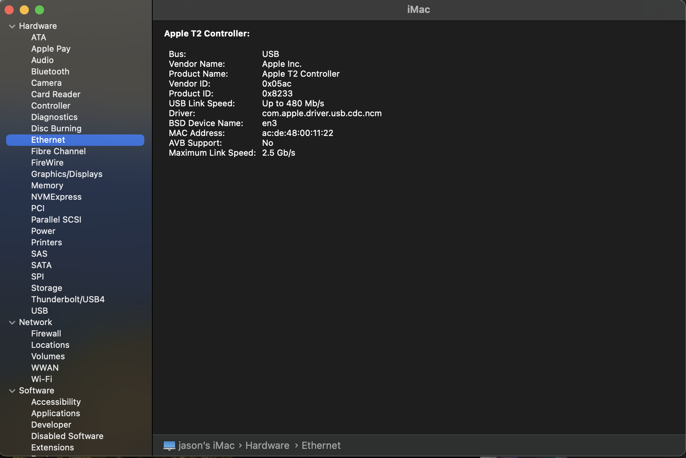Click the Up to 480 Mb/s value
686x458 pixels.
pyautogui.click(x=293, y=103)
